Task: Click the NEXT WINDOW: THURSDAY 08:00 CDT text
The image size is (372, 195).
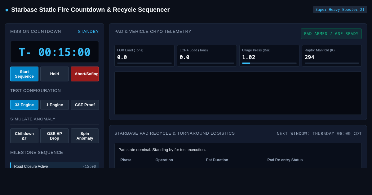Action: (319, 133)
